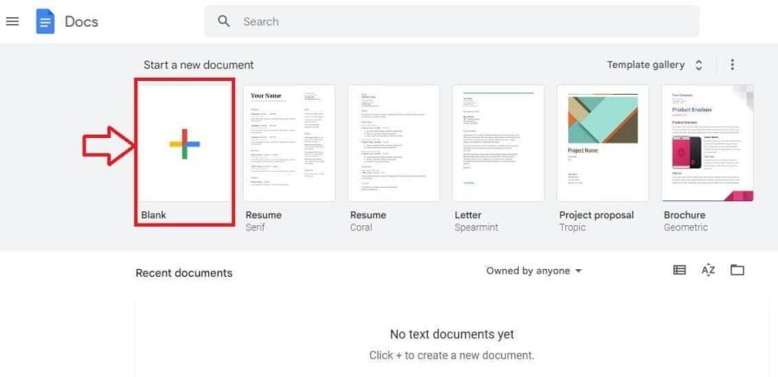Open the Owned by anyone dropdown
The width and height of the screenshot is (778, 377).
click(x=533, y=271)
